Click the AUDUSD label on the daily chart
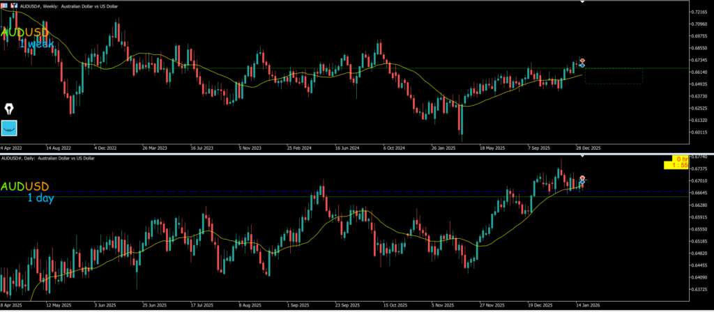 click(24, 187)
